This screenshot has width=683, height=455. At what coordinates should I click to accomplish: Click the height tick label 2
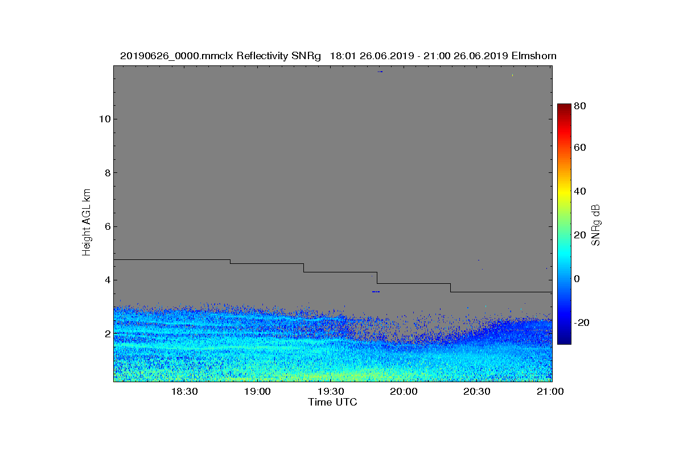click(x=107, y=334)
